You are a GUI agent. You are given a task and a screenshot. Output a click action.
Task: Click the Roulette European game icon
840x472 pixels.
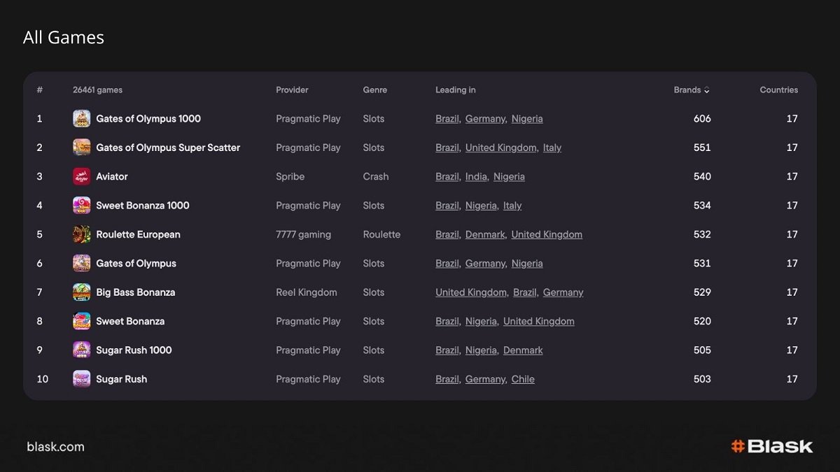pos(82,234)
